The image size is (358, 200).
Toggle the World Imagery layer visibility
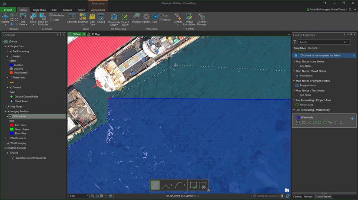point(8,143)
